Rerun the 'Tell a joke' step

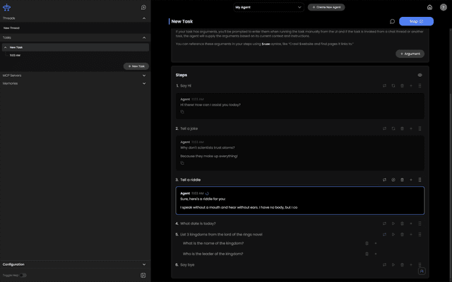[393, 128]
